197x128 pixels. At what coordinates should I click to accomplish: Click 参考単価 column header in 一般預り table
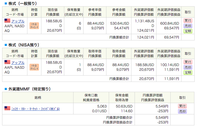click(95, 12)
